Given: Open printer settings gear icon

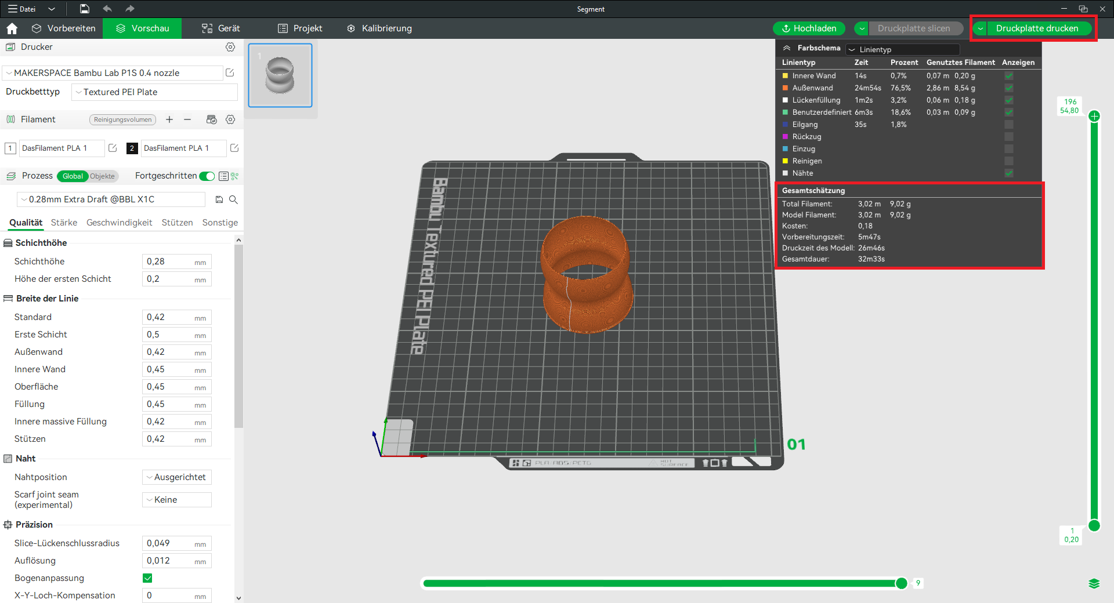Looking at the screenshot, I should (230, 47).
